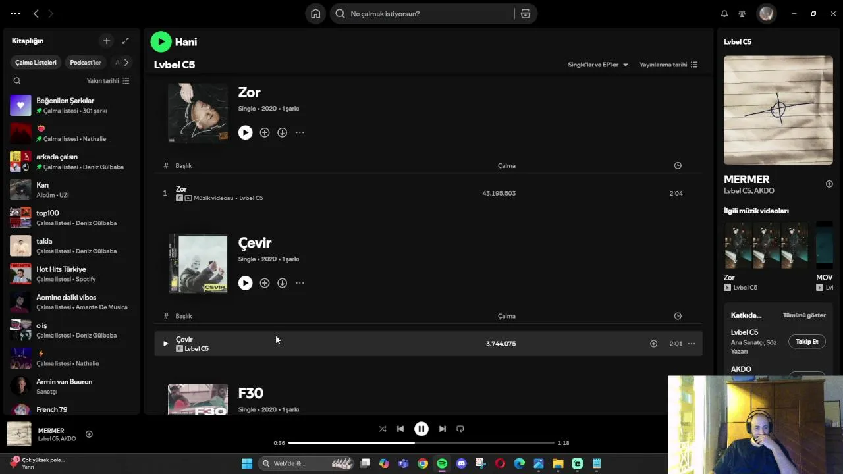Image resolution: width=843 pixels, height=474 pixels.
Task: Open the notifications bell
Action: (x=724, y=14)
